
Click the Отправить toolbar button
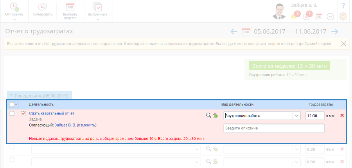click(14, 9)
